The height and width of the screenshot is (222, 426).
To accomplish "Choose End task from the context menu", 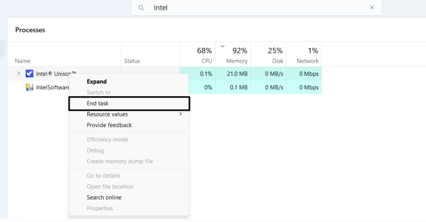I will coord(98,104).
